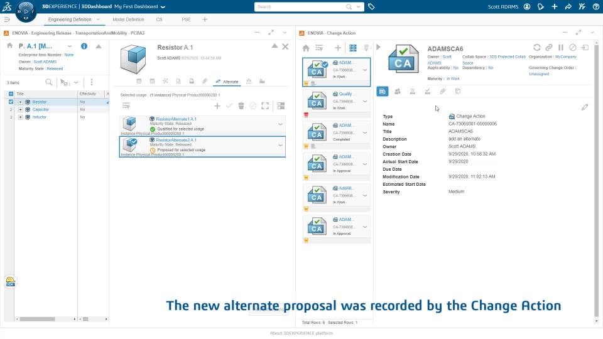This screenshot has height=339, width=603.
Task: Go to home in Engineering Release widget
Action: coord(9,46)
